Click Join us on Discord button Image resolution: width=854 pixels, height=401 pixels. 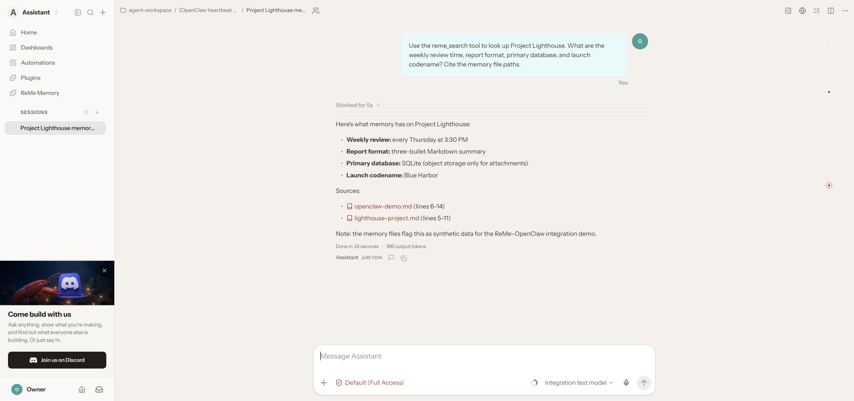(57, 360)
